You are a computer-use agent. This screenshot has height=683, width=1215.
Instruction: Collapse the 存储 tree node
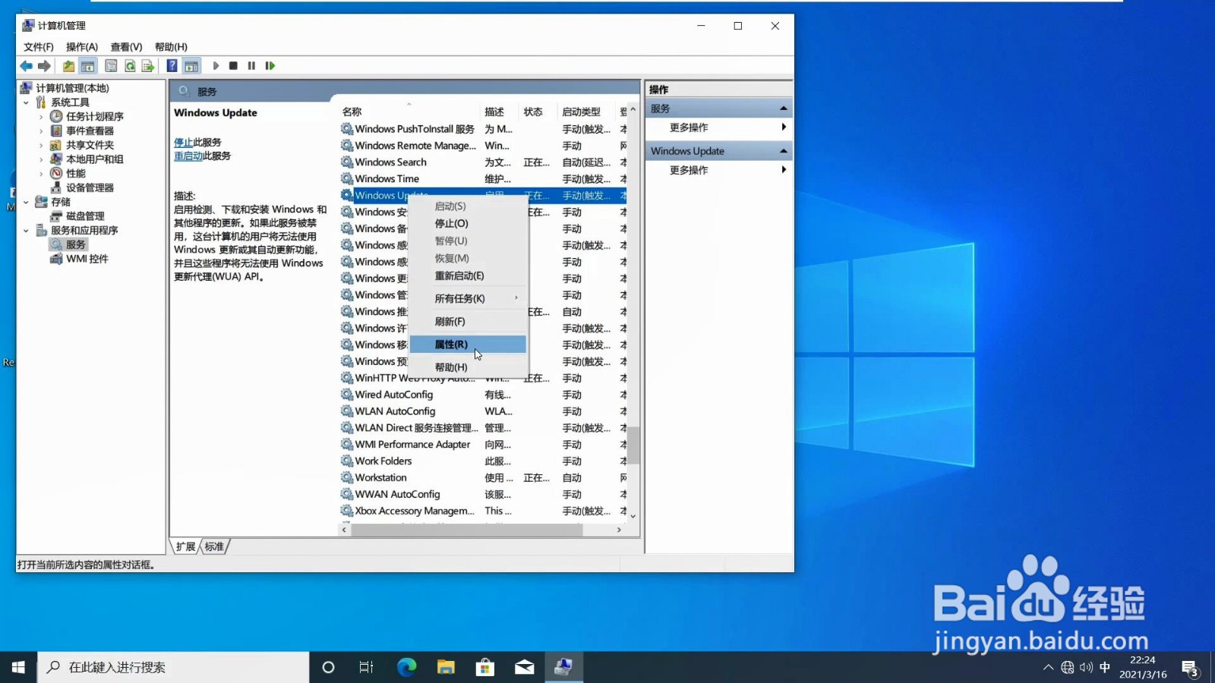[26, 203]
